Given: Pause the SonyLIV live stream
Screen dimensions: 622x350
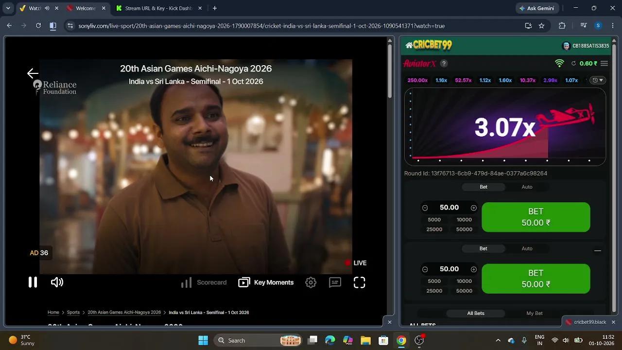Looking at the screenshot, I should (33, 282).
